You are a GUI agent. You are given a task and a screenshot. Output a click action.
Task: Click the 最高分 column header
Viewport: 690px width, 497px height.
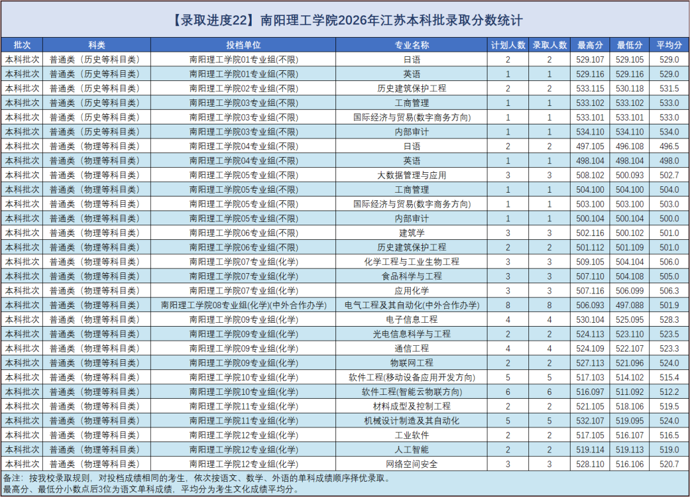[590, 45]
